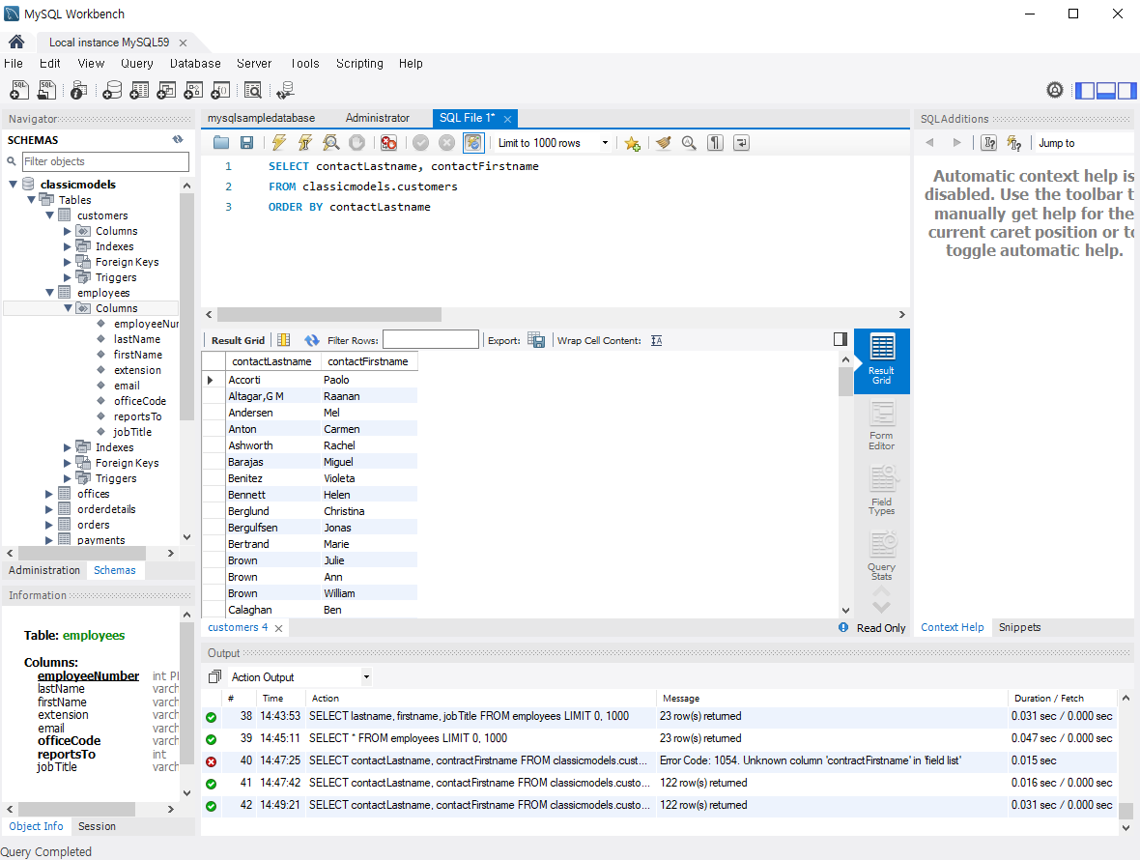Refresh result grid data icon
The width and height of the screenshot is (1140, 860).
coord(312,340)
